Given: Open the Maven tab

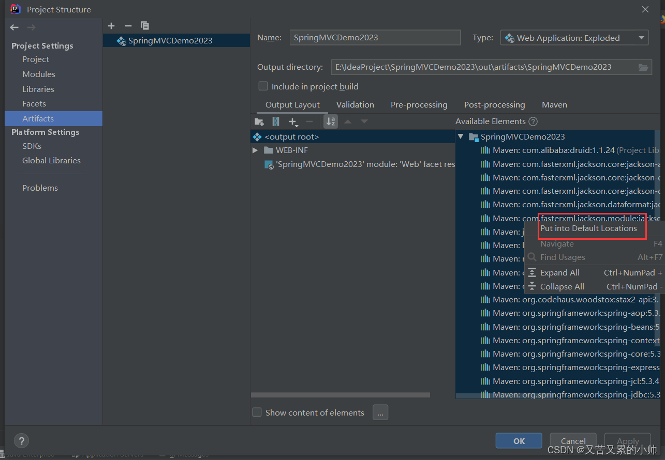Looking at the screenshot, I should 554,105.
